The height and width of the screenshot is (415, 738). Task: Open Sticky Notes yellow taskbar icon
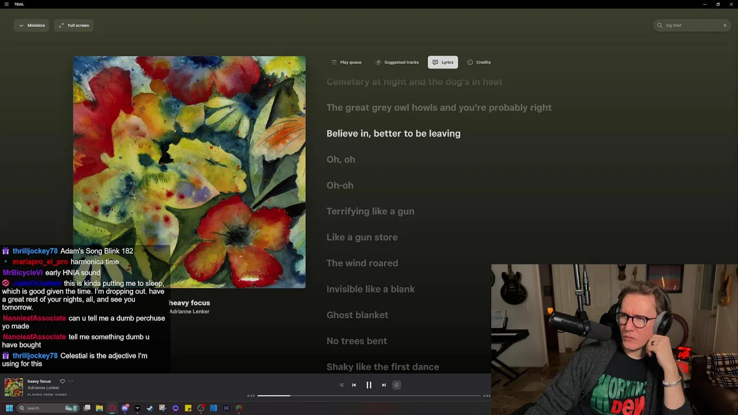188,408
